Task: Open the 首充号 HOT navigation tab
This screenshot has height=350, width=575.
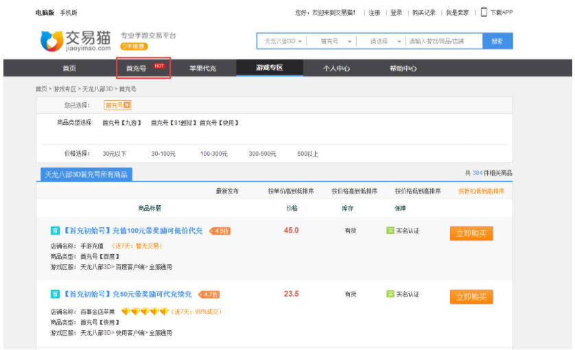Action: tap(143, 68)
